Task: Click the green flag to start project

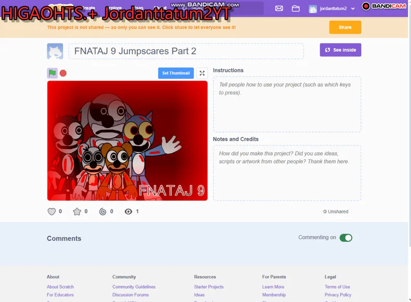Action: coord(53,73)
